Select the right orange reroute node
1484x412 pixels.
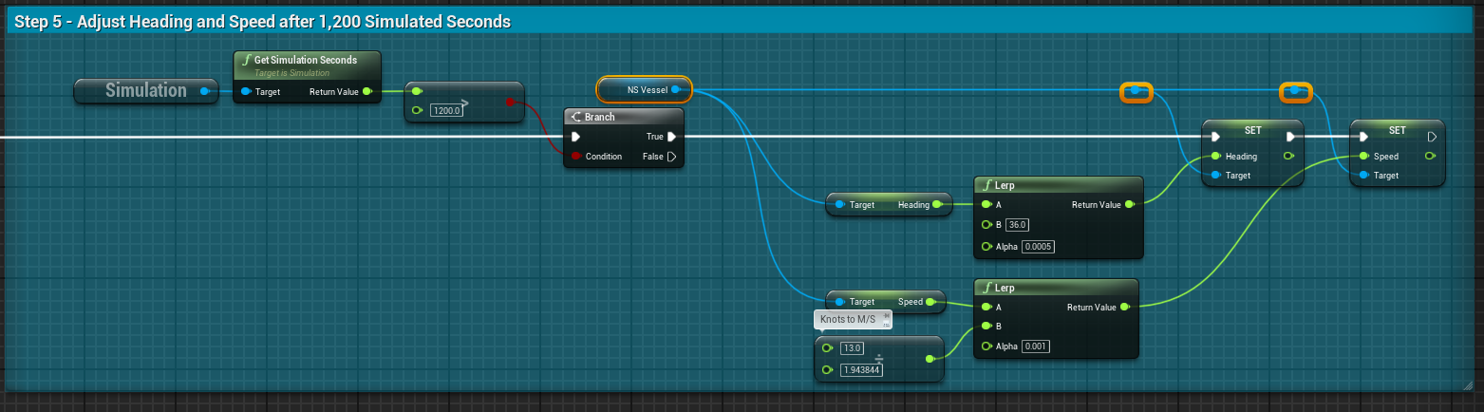click(1295, 92)
